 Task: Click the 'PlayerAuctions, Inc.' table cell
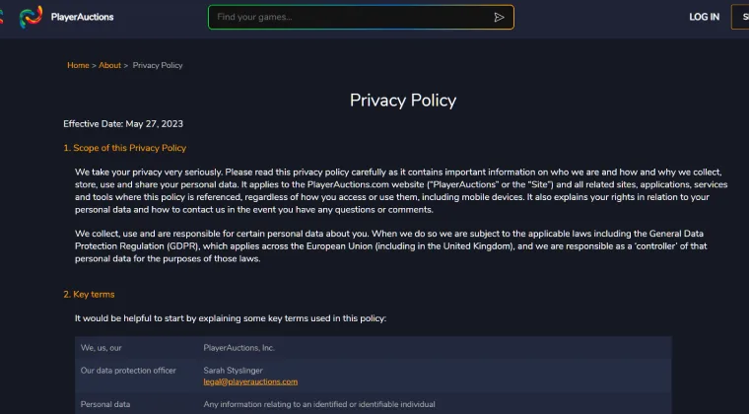pos(238,348)
